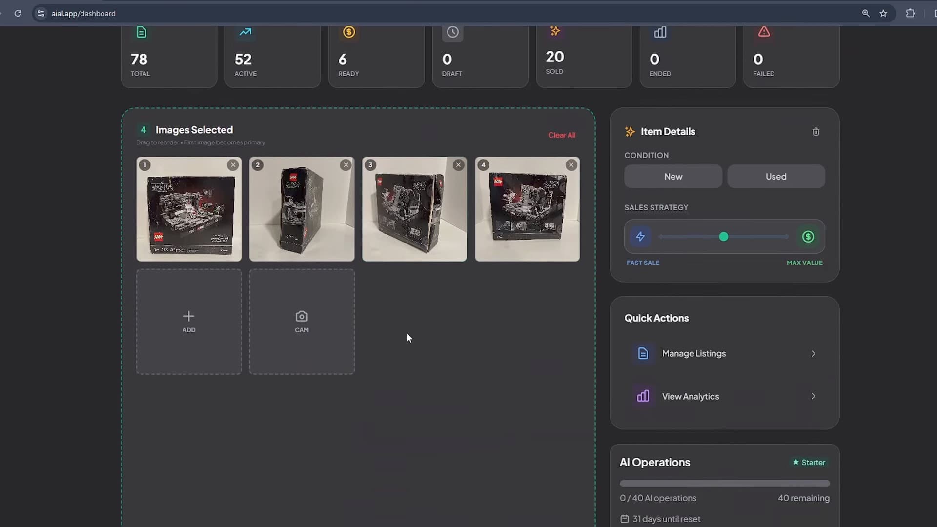Click the '40 remaining' text
The width and height of the screenshot is (937, 527).
coord(803,498)
